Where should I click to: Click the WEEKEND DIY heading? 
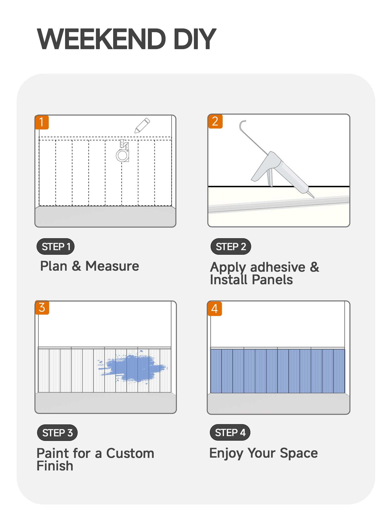pos(127,39)
